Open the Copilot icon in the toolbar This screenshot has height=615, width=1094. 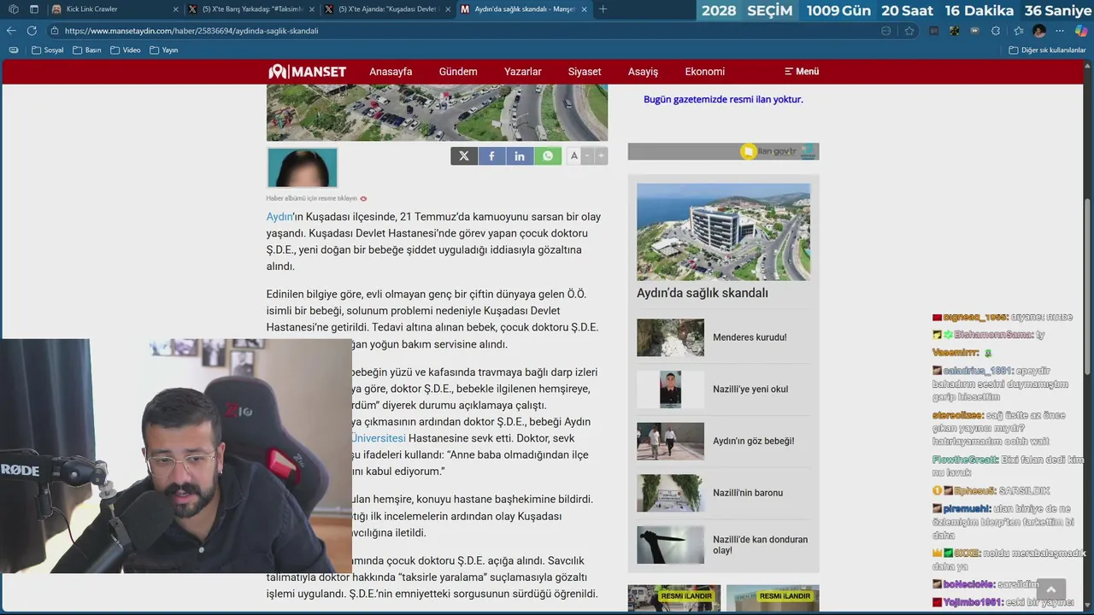pos(1081,31)
